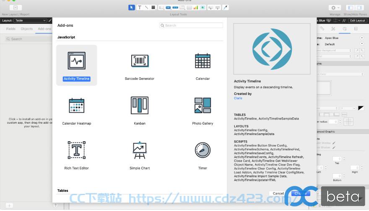The image size is (369, 211).
Task: Select the Timer add-on icon
Action: (x=203, y=150)
